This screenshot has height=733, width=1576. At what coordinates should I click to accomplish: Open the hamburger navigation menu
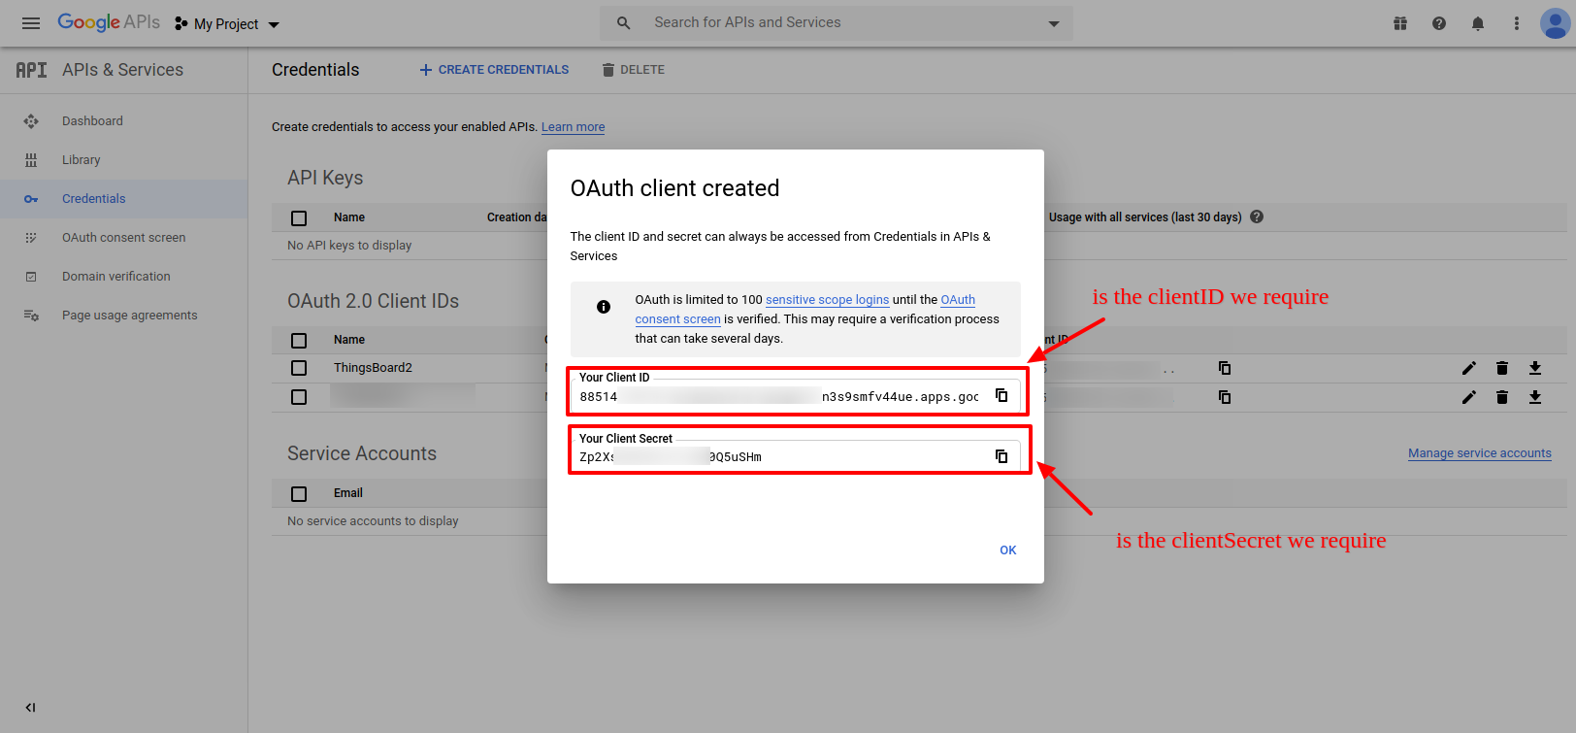[x=31, y=23]
